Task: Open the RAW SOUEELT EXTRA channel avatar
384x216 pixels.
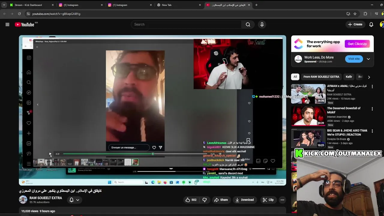Action: pos(23,200)
